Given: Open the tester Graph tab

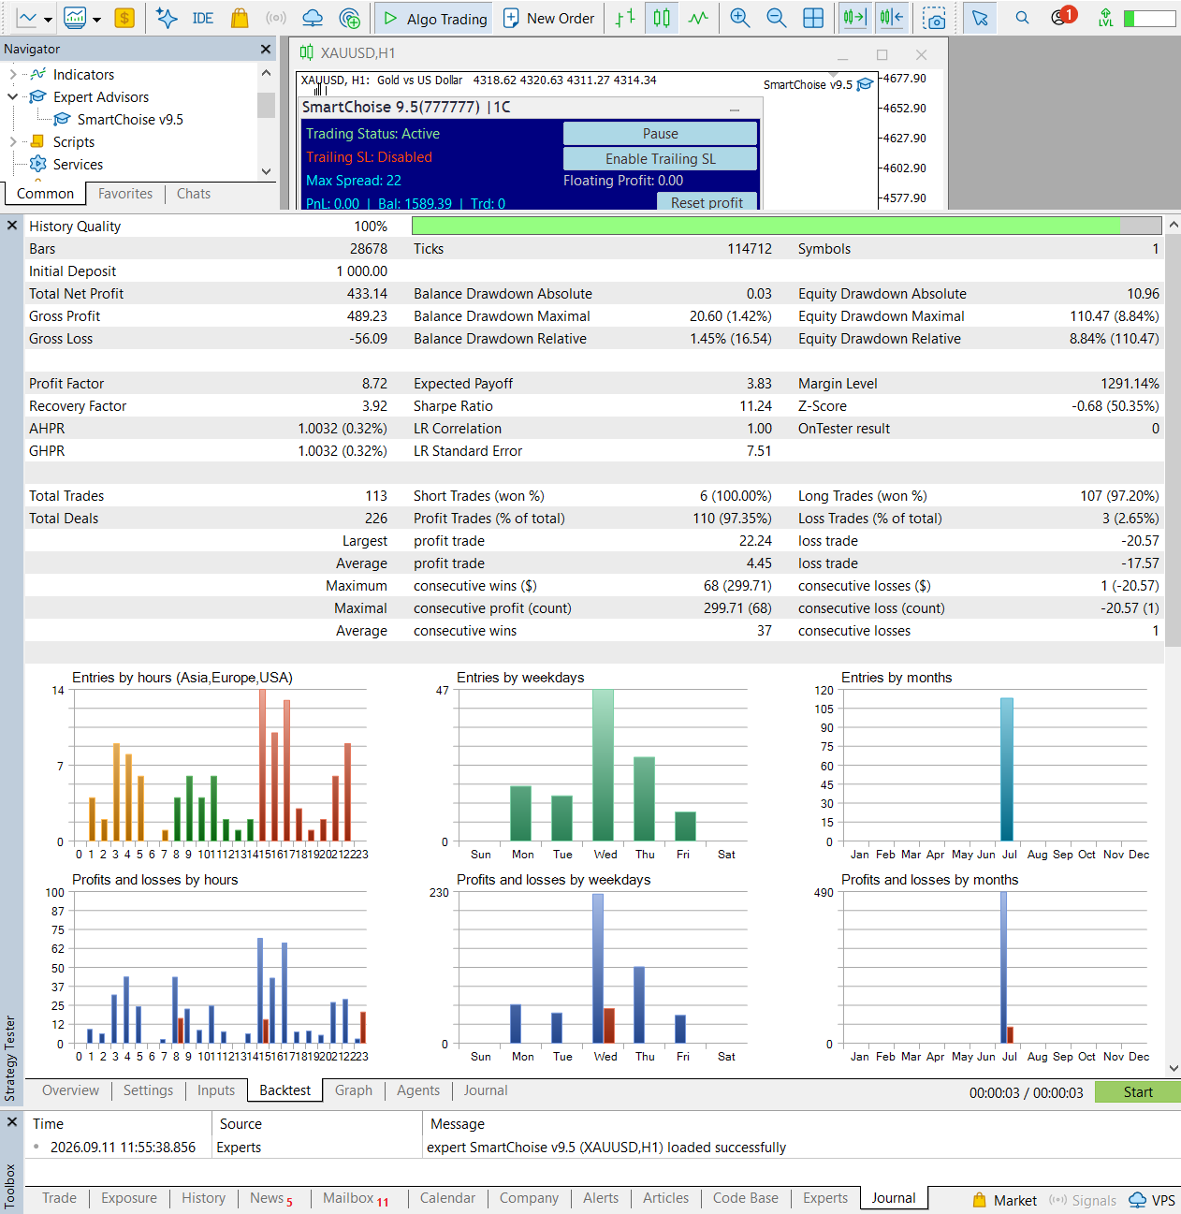Looking at the screenshot, I should 354,1090.
